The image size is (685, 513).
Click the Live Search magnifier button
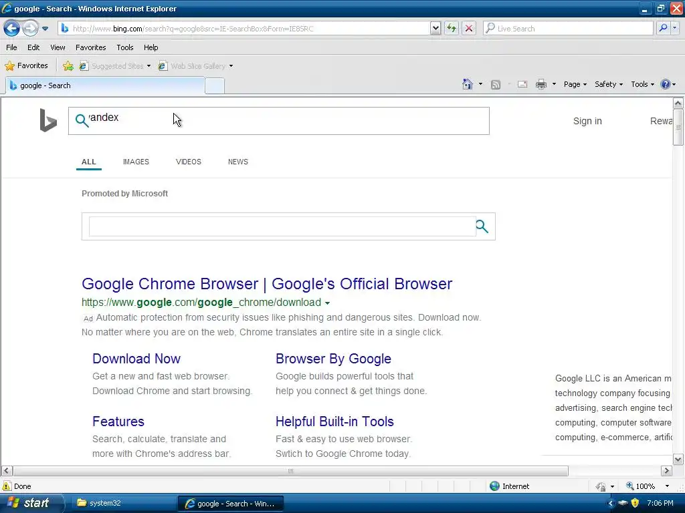click(663, 28)
